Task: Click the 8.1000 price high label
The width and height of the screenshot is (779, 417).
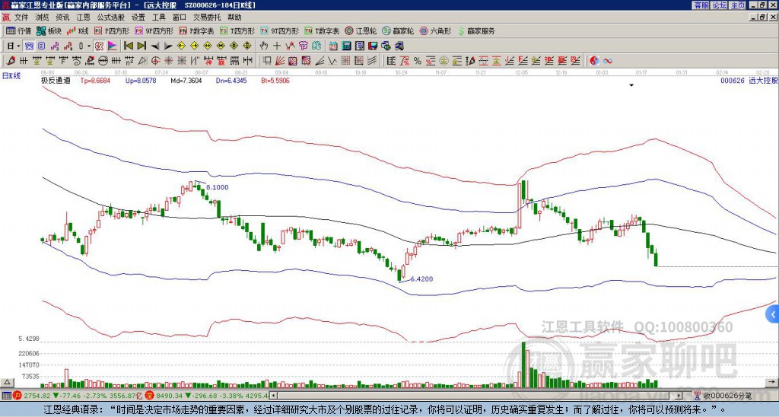Action: pyautogui.click(x=217, y=187)
